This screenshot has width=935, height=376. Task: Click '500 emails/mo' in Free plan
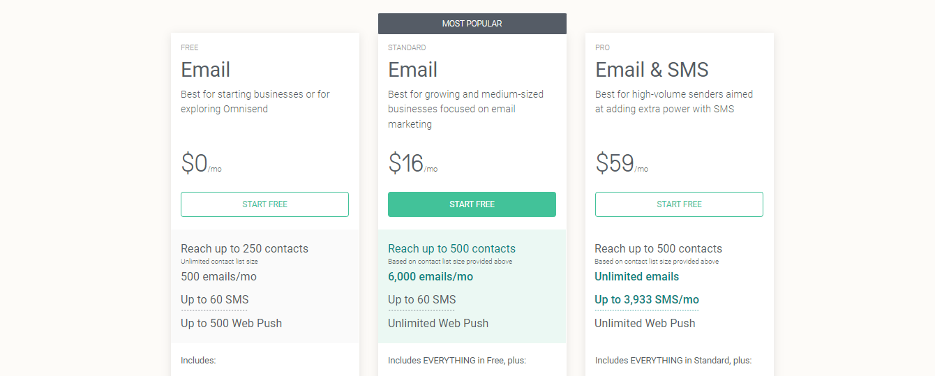pyautogui.click(x=218, y=277)
